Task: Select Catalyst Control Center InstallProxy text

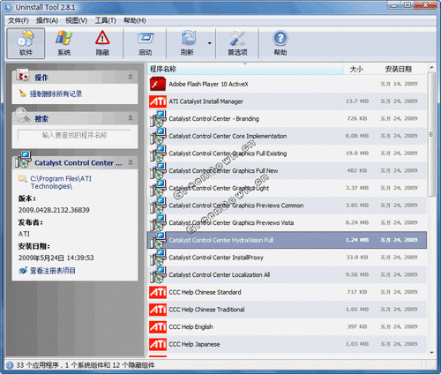Action: (216, 258)
